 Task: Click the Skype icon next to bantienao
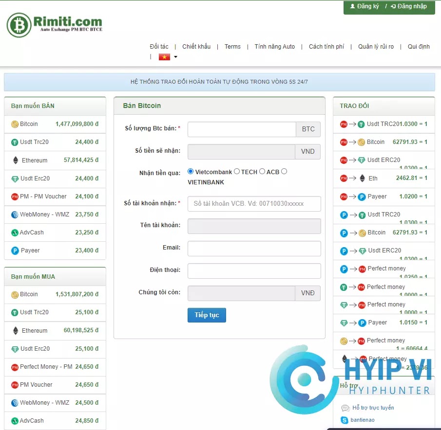(x=344, y=420)
